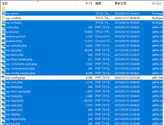The height and width of the screenshot is (125, 164).
Task: Sort by the パーミッション column header
Action: [x=157, y=4]
